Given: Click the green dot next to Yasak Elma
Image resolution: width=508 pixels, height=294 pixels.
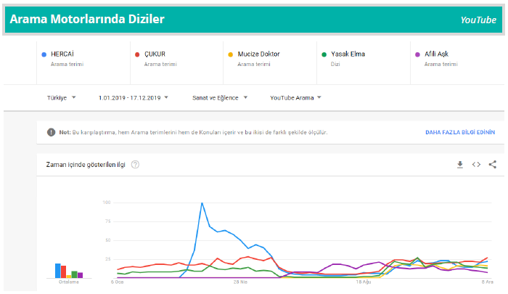Looking at the screenshot, I should pyautogui.click(x=324, y=54).
